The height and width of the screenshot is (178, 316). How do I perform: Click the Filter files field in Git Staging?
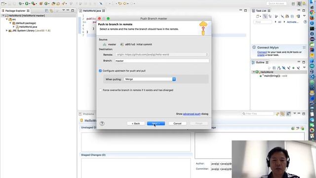click(x=258, y=114)
